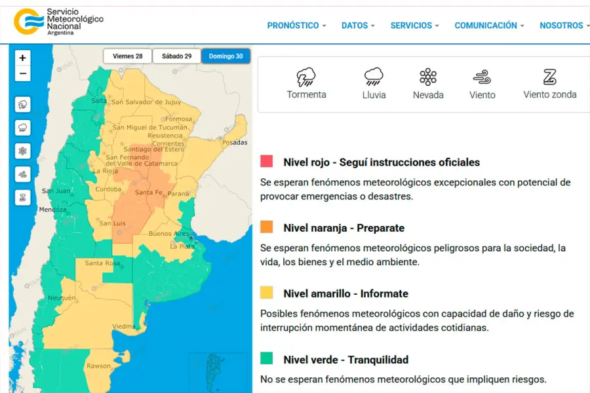Click the Servicio Meteorológico Nacional logo

59,22
